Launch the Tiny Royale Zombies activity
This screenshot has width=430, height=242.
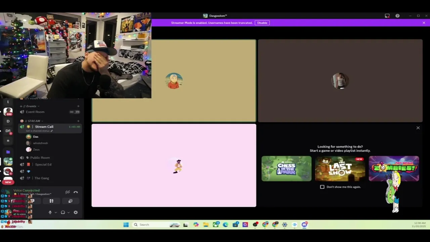coord(394,168)
